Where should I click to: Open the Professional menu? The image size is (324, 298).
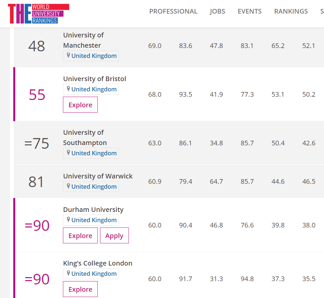click(x=173, y=11)
